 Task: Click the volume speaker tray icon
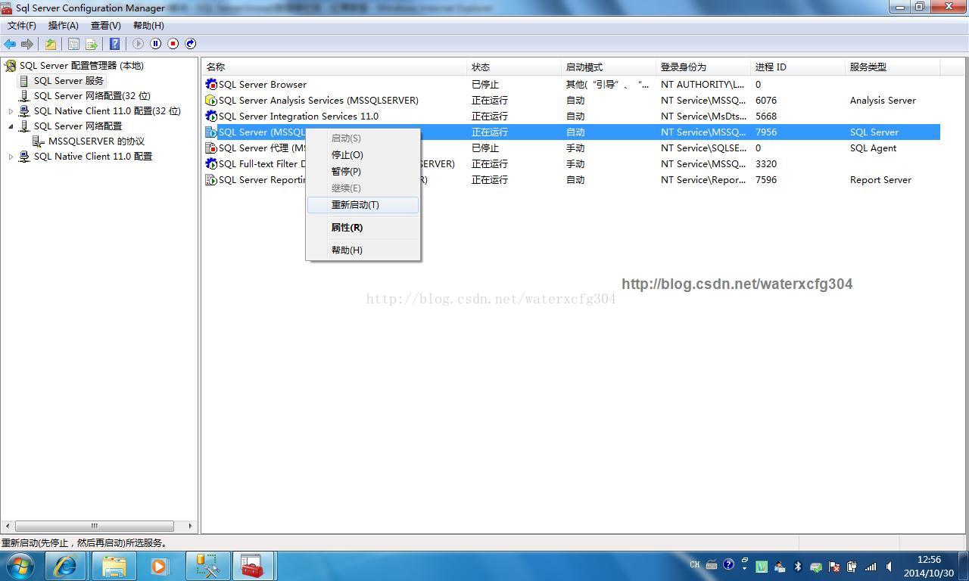[889, 566]
